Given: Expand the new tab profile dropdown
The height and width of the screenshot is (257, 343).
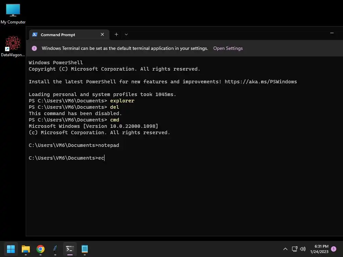Looking at the screenshot, I should (x=126, y=34).
